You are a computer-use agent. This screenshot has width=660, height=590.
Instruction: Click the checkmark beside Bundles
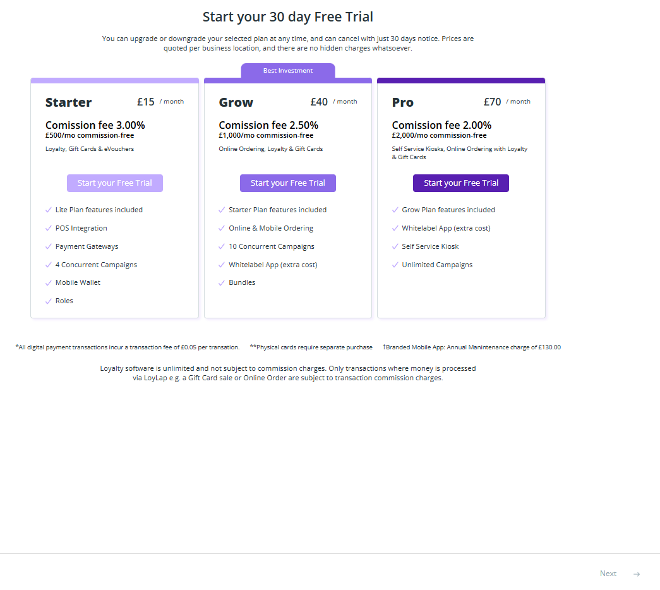point(222,283)
